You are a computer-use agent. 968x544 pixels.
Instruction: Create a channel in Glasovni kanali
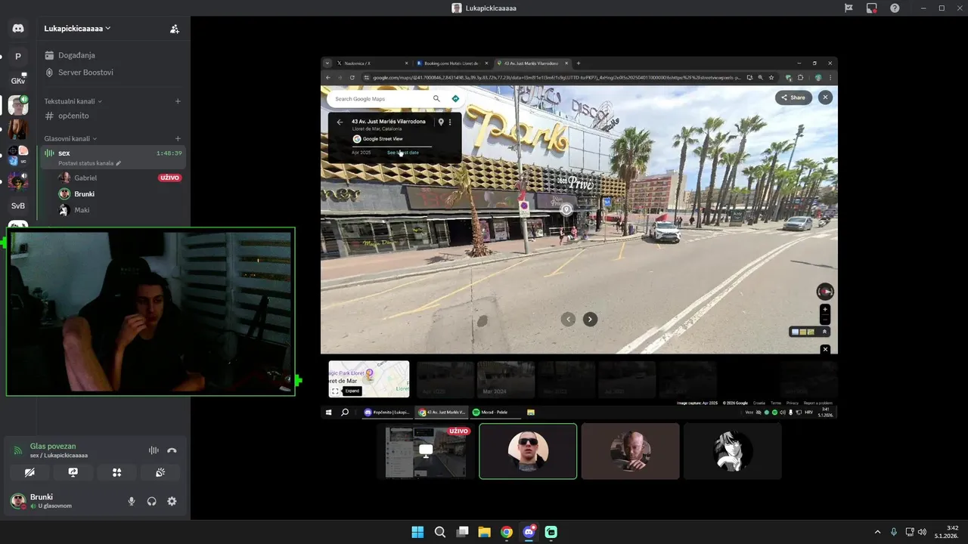click(x=178, y=139)
